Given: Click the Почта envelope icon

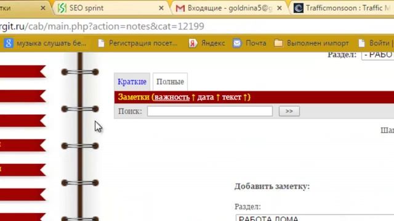Looking at the screenshot, I should pos(237,43).
